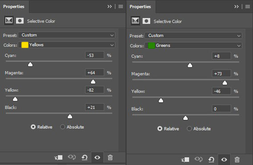The height and width of the screenshot is (165, 253).
Task: Click the Black label in Yellows panel
Action: 11,108
